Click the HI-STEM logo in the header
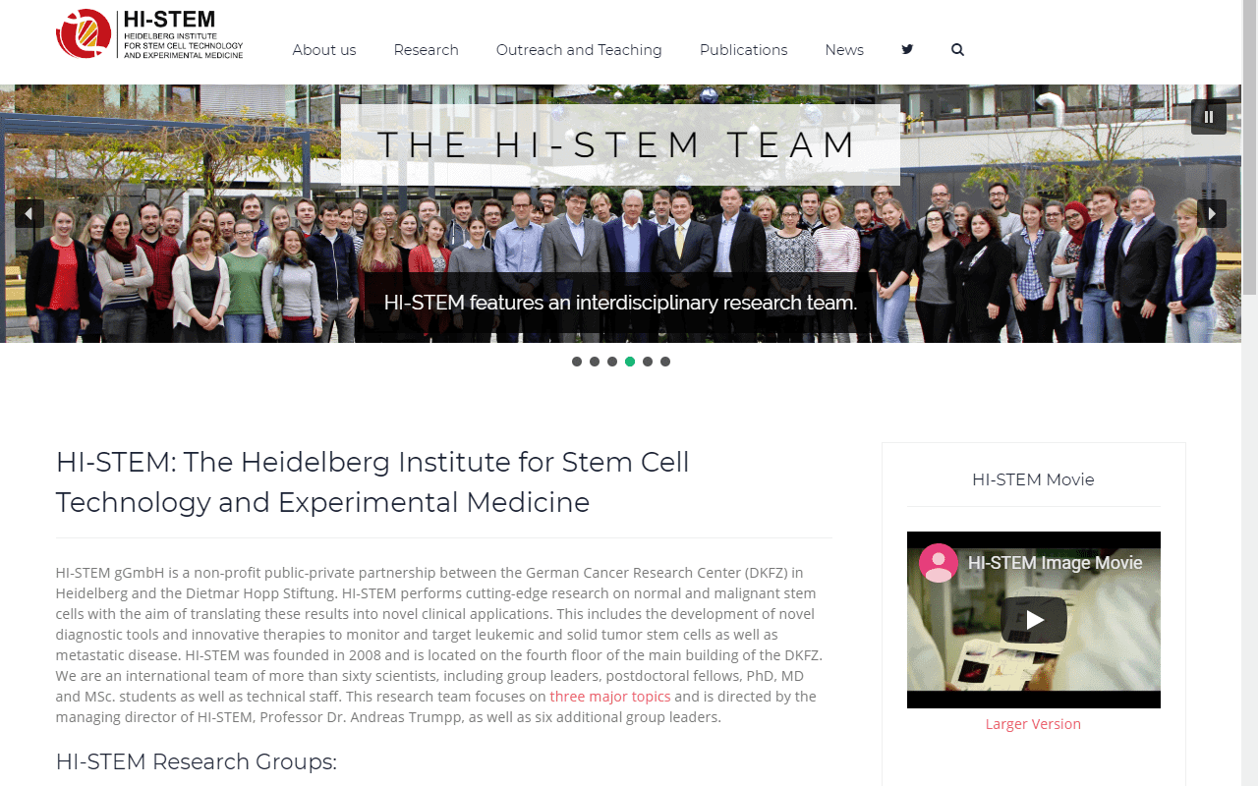1258x786 pixels. (149, 34)
